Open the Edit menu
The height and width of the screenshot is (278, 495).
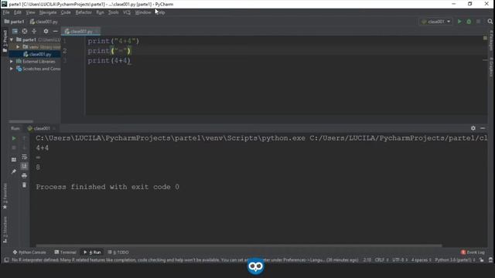(17, 12)
